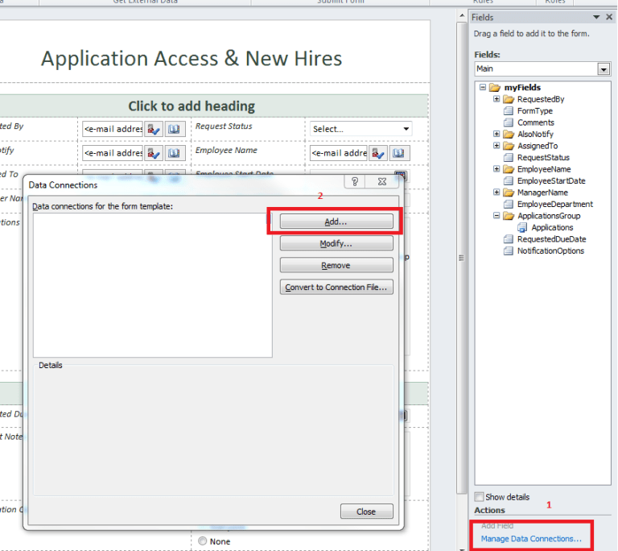Expand the ManagerName group node
Screen dimensions: 618x551
[497, 193]
